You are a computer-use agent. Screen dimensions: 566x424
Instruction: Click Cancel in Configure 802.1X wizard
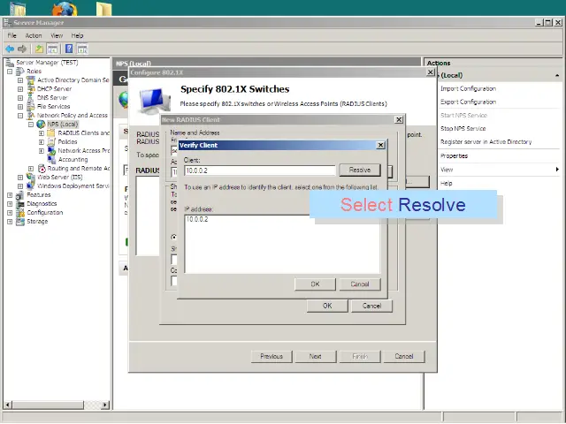click(x=403, y=356)
